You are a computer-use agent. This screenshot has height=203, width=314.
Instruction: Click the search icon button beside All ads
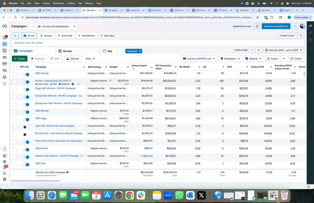pos(15,36)
